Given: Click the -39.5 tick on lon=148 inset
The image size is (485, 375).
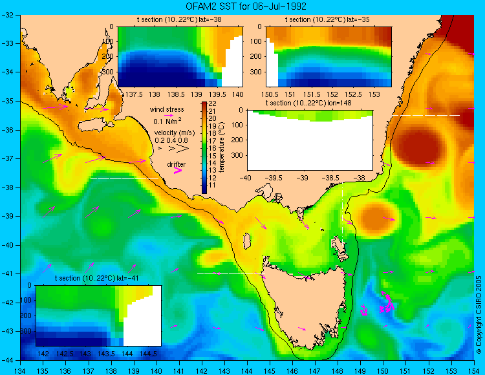Looking at the screenshot, I should (274, 178).
